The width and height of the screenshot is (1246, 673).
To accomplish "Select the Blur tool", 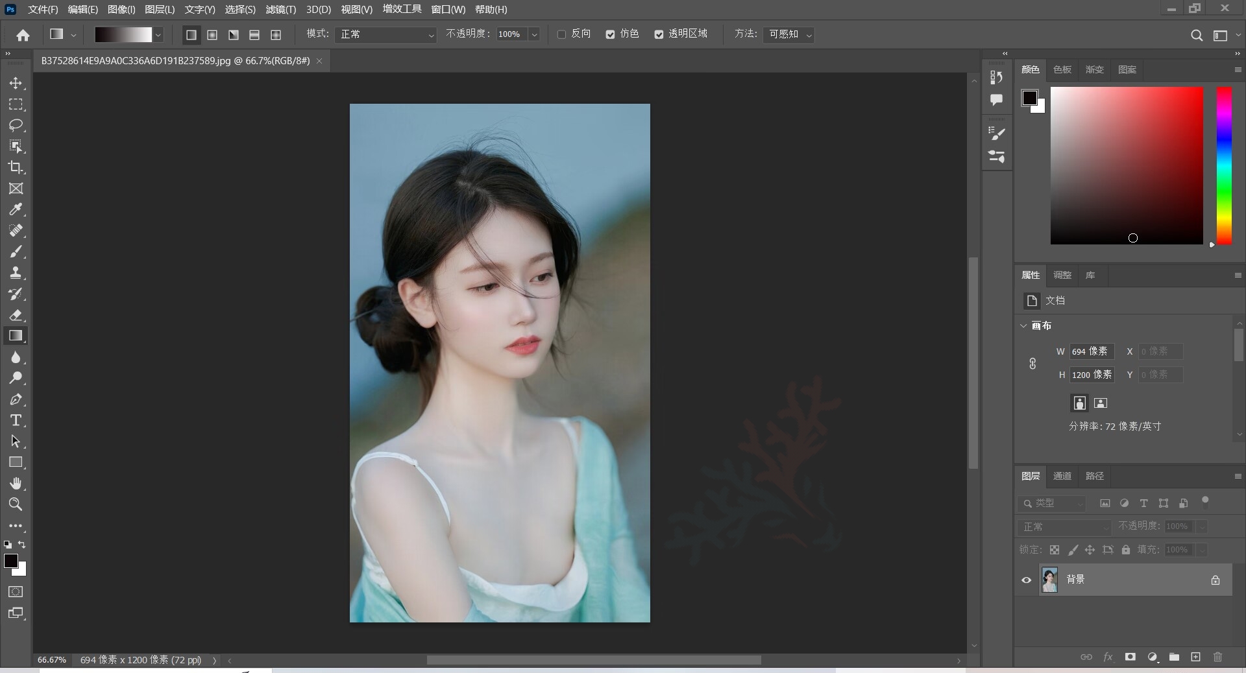I will point(16,357).
